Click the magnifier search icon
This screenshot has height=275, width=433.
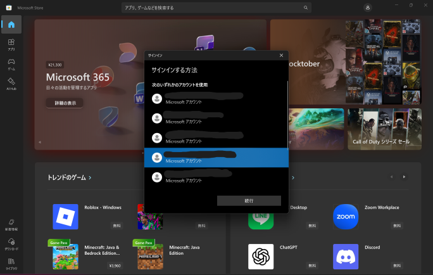tap(306, 8)
